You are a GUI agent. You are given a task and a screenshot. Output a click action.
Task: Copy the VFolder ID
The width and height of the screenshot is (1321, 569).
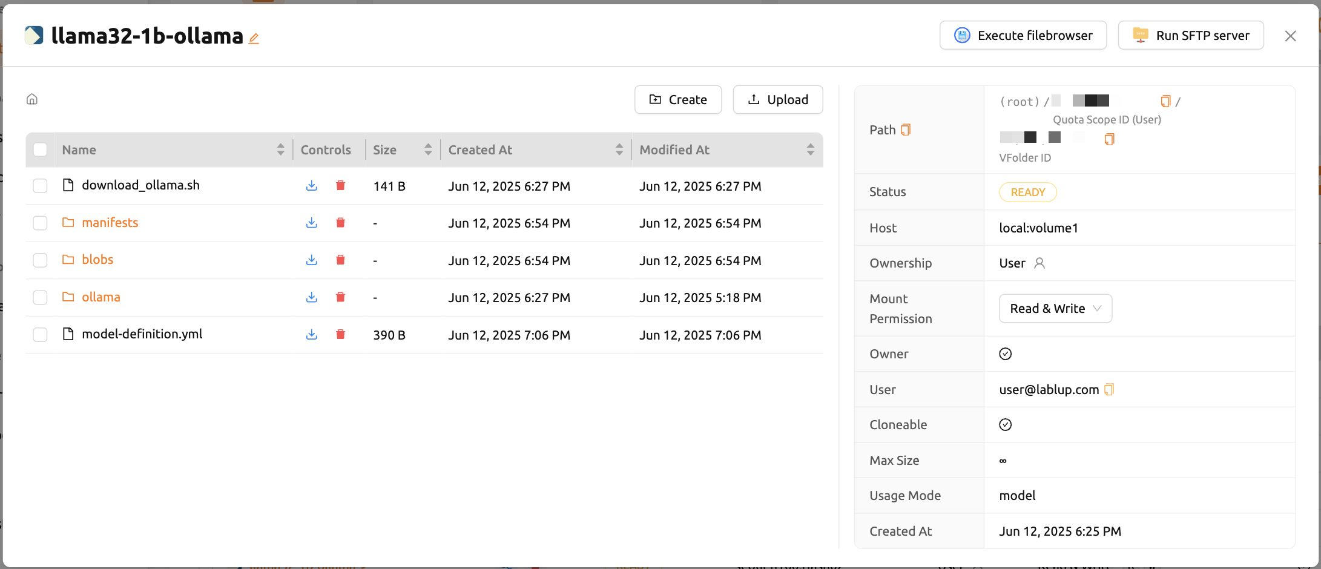click(x=1109, y=139)
